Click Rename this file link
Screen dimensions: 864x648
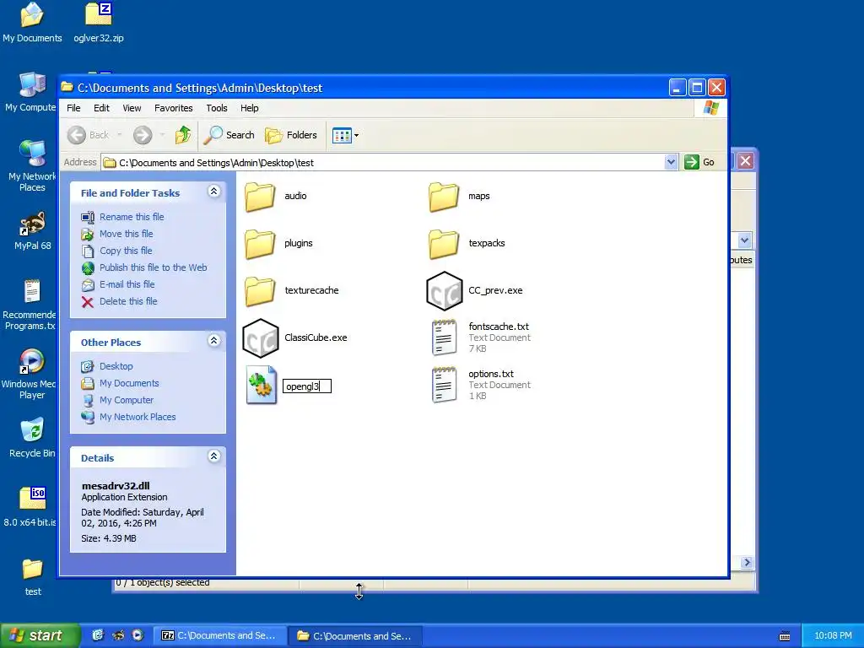pyautogui.click(x=132, y=217)
